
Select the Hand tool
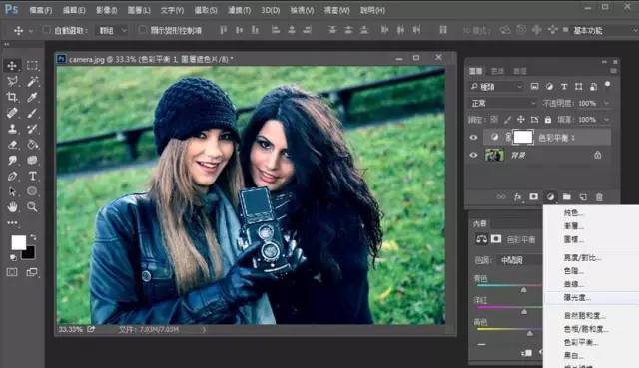click(12, 207)
